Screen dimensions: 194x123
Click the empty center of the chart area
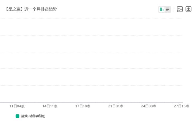click(x=91, y=60)
